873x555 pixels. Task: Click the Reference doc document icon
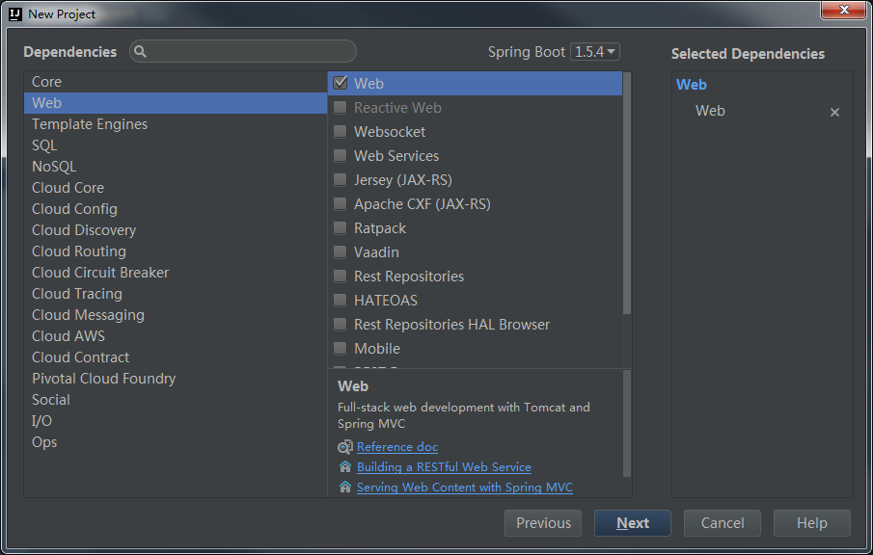[x=345, y=446]
